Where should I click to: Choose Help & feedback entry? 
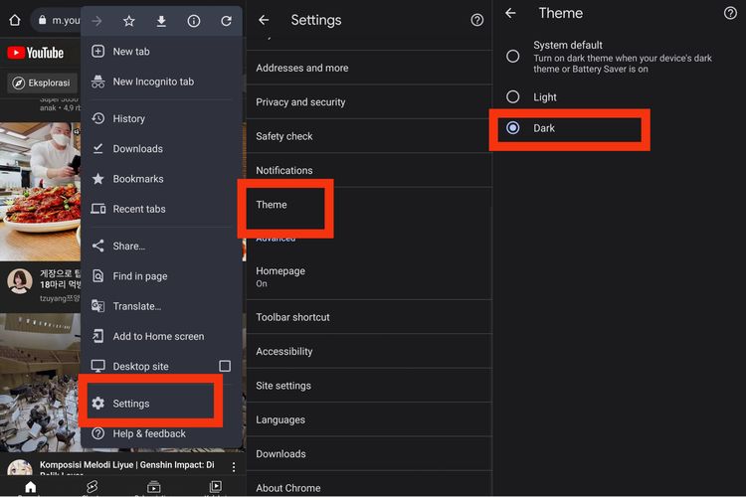click(161, 433)
